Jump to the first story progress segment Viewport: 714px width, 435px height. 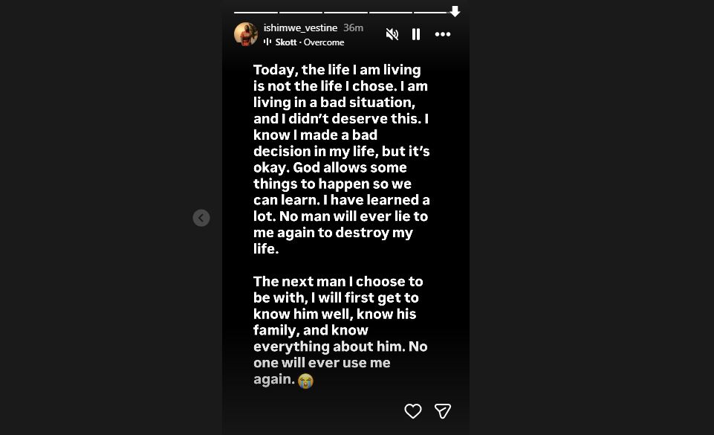tap(256, 12)
